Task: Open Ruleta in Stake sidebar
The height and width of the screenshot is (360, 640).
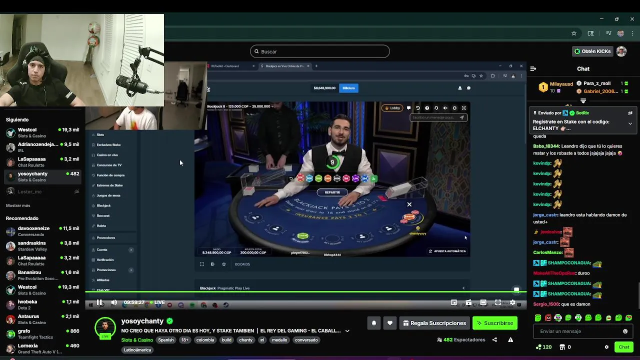Action: 101,226
